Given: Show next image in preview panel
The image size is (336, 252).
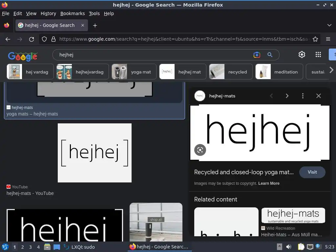Looking at the screenshot, I should [x=287, y=96].
